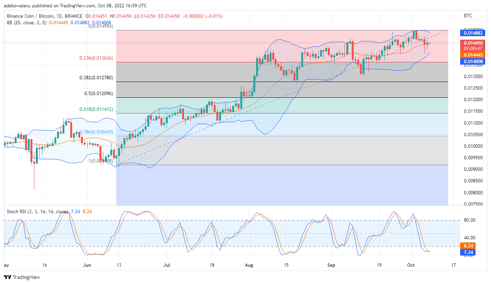
Task: Click the date label 15 on time axis
Action: (x=286, y=265)
